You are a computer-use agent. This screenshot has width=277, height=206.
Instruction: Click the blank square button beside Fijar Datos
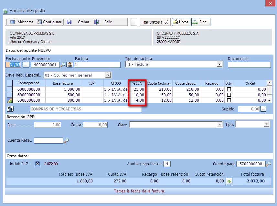coord(134,22)
